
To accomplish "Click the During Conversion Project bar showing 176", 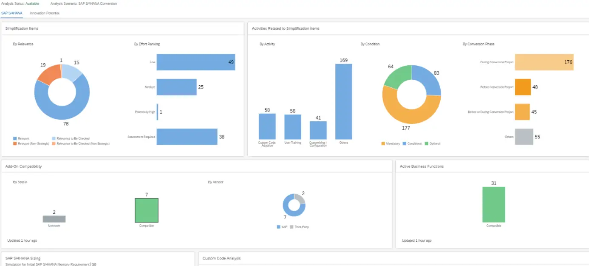I will pyautogui.click(x=544, y=62).
